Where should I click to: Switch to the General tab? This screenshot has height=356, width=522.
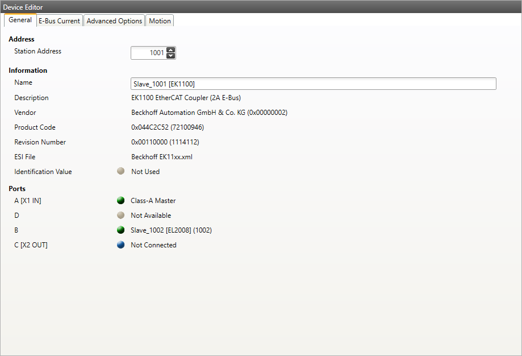coord(20,20)
